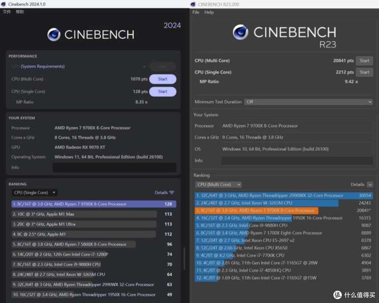Start the CPU (Multi Core) test in Cinebench 2024
Image resolution: width=379 pixels, height=303 pixels.
[163, 79]
